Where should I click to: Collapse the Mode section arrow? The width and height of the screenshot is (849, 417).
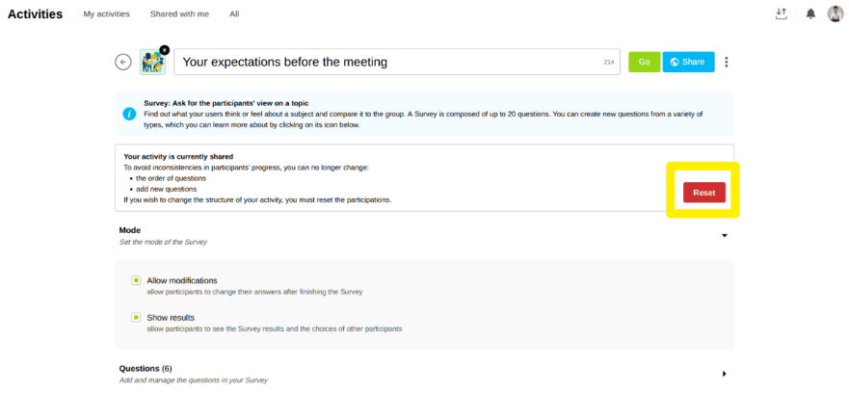point(724,235)
